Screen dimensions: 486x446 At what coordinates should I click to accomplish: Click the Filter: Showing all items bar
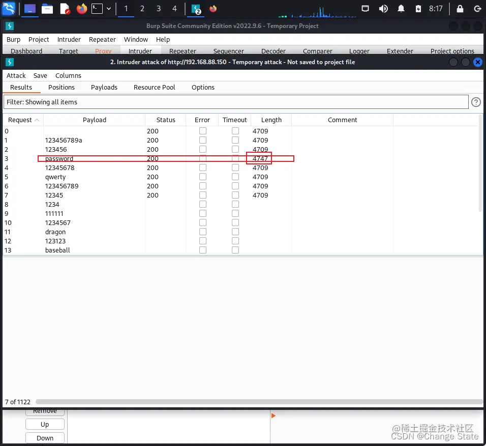(x=236, y=102)
